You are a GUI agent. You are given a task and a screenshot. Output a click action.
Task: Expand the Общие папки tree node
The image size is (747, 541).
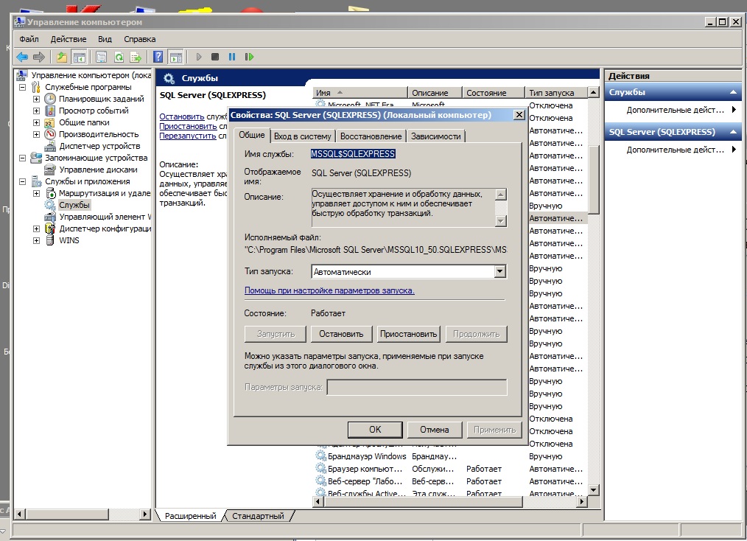click(36, 122)
